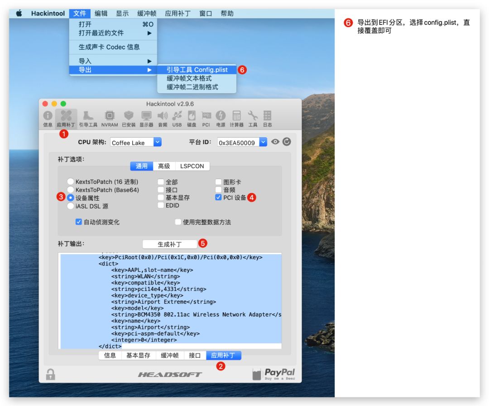Select the 设备属性 radio button
The height and width of the screenshot is (406, 489).
[71, 198]
